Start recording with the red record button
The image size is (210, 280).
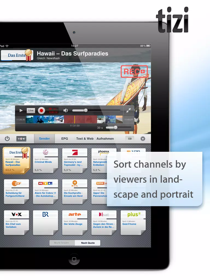[x=42, y=110]
